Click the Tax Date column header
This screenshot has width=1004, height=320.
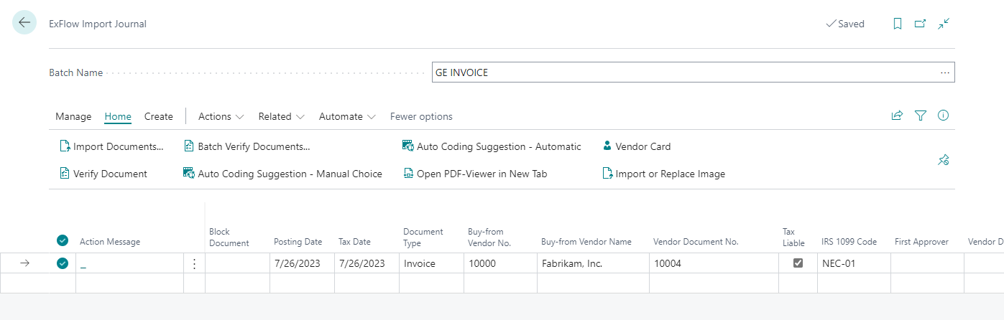354,242
